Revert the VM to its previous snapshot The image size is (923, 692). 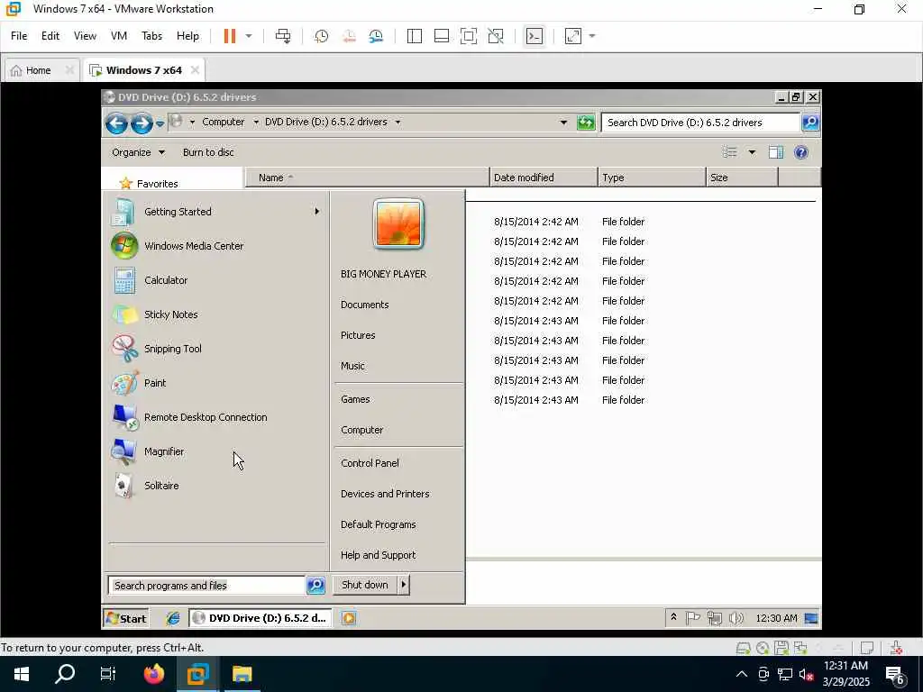point(349,36)
